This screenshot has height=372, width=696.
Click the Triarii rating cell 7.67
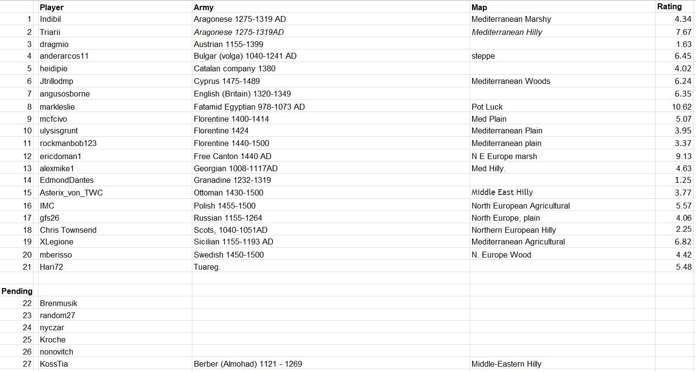click(x=675, y=32)
